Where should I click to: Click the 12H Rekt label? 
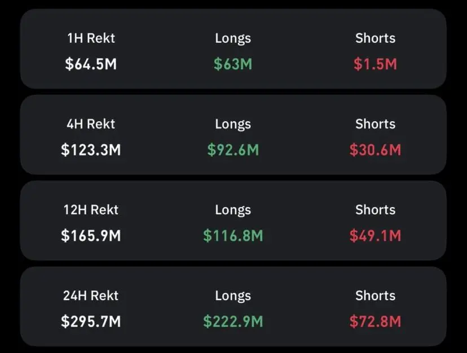91,210
